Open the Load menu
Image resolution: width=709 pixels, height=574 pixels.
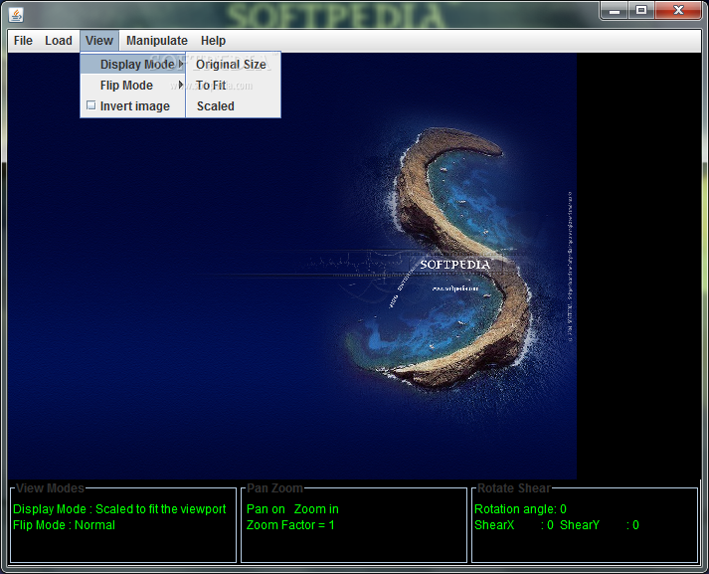[x=59, y=41]
